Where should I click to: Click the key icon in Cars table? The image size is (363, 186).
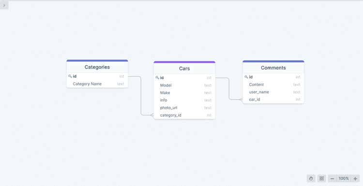coord(157,78)
